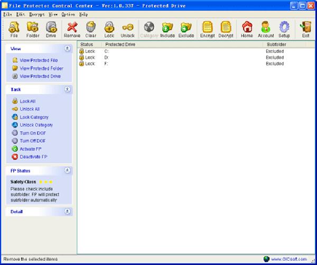Click the File toolbar icon
Screen dimensions: 317x265
click(x=14, y=29)
